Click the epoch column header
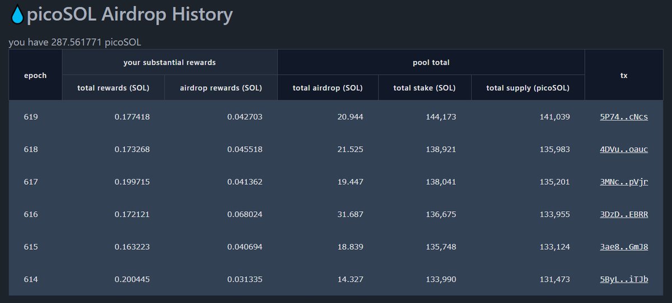Viewport: 672px width, 303px height. tap(35, 75)
